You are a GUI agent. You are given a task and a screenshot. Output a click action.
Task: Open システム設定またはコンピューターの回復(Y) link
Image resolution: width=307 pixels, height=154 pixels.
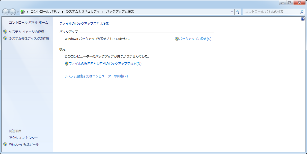click(96, 76)
